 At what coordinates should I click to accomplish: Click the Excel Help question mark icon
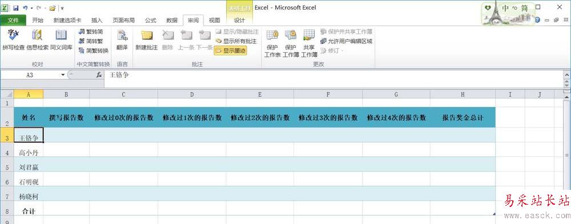(537, 20)
